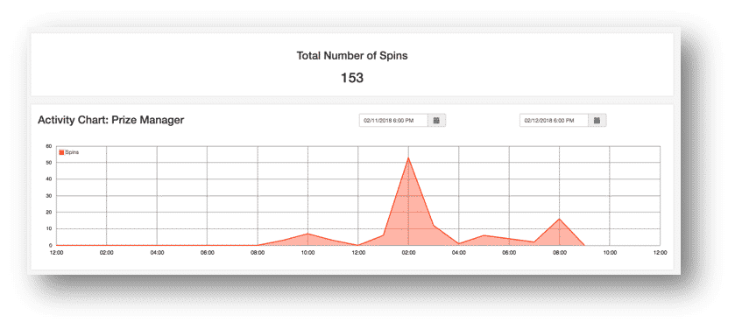Toggle the Spins series via its orange legend swatch
Screen dimensions: 735x329
[61, 152]
